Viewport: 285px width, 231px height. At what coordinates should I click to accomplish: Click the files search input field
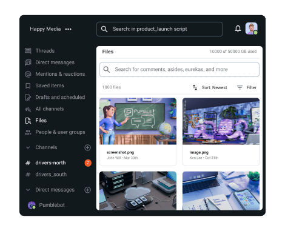pos(179,70)
